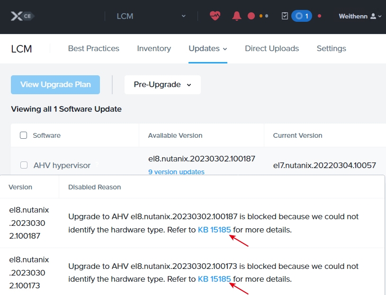
Task: Open the Pre-Upgrade dropdown
Action: (x=162, y=85)
